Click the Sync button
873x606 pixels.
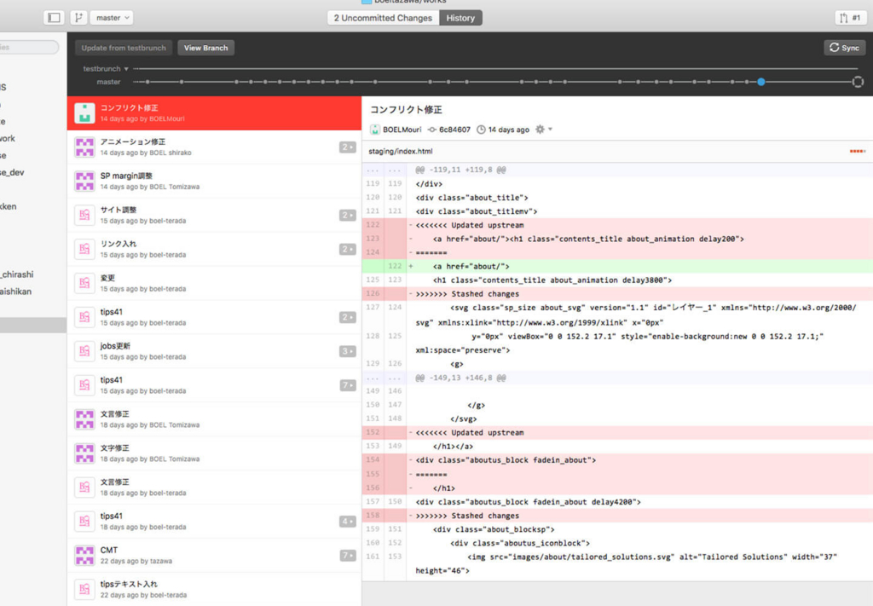pos(845,48)
